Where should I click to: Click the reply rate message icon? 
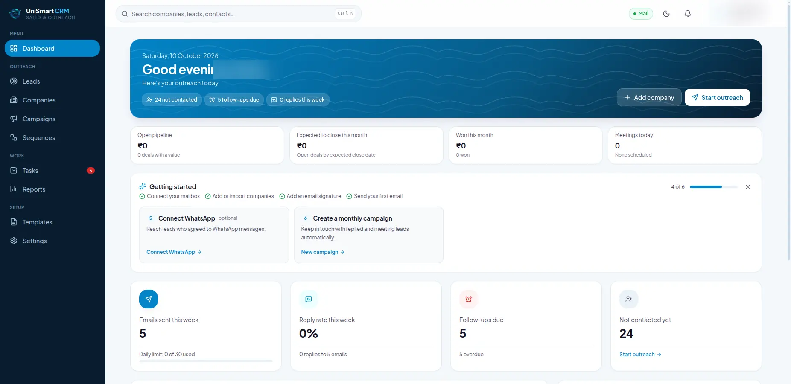(309, 299)
